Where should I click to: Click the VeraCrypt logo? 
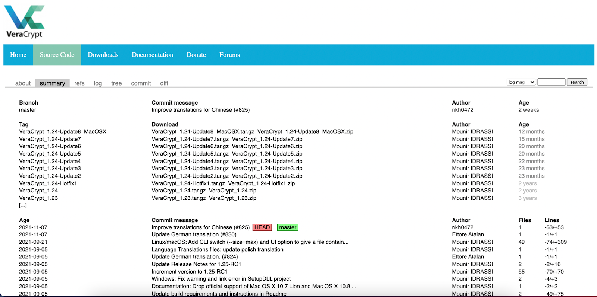(x=24, y=22)
